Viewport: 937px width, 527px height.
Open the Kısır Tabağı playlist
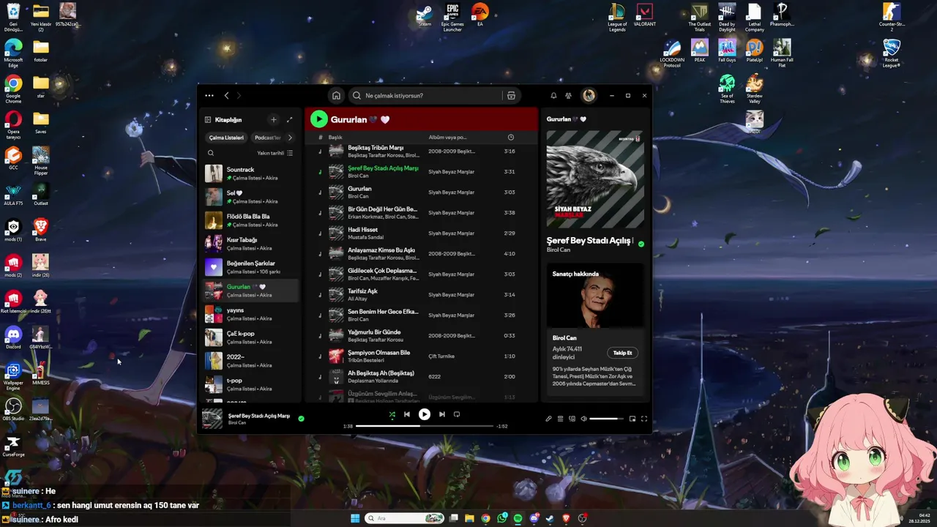(252, 244)
